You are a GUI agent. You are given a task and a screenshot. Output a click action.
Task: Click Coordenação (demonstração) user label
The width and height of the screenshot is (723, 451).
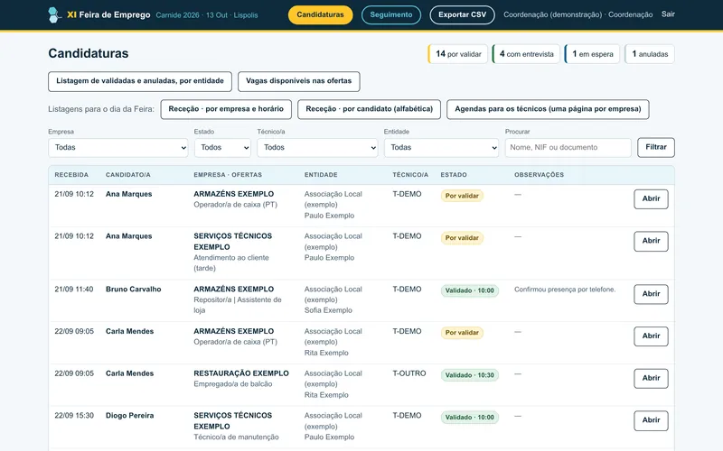552,14
